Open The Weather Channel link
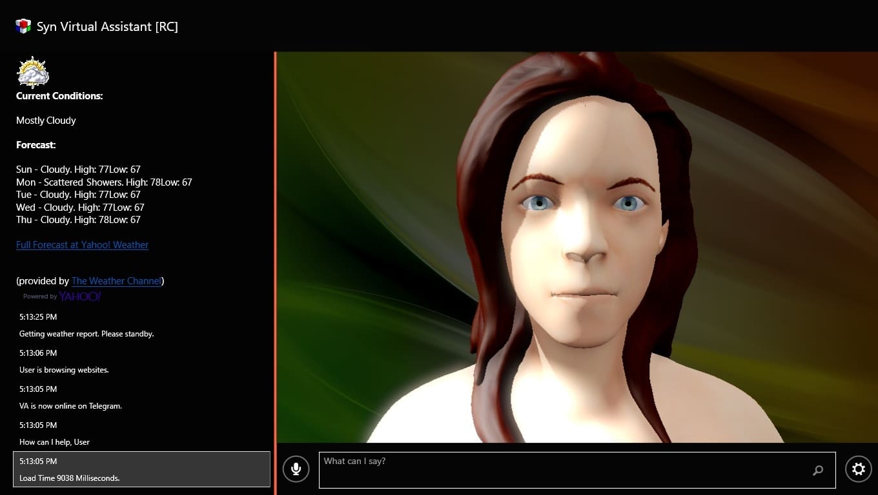878x495 pixels. 116,281
